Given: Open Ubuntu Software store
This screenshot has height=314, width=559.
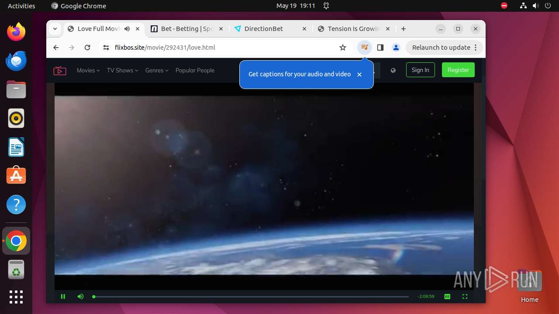Looking at the screenshot, I should pyautogui.click(x=16, y=176).
